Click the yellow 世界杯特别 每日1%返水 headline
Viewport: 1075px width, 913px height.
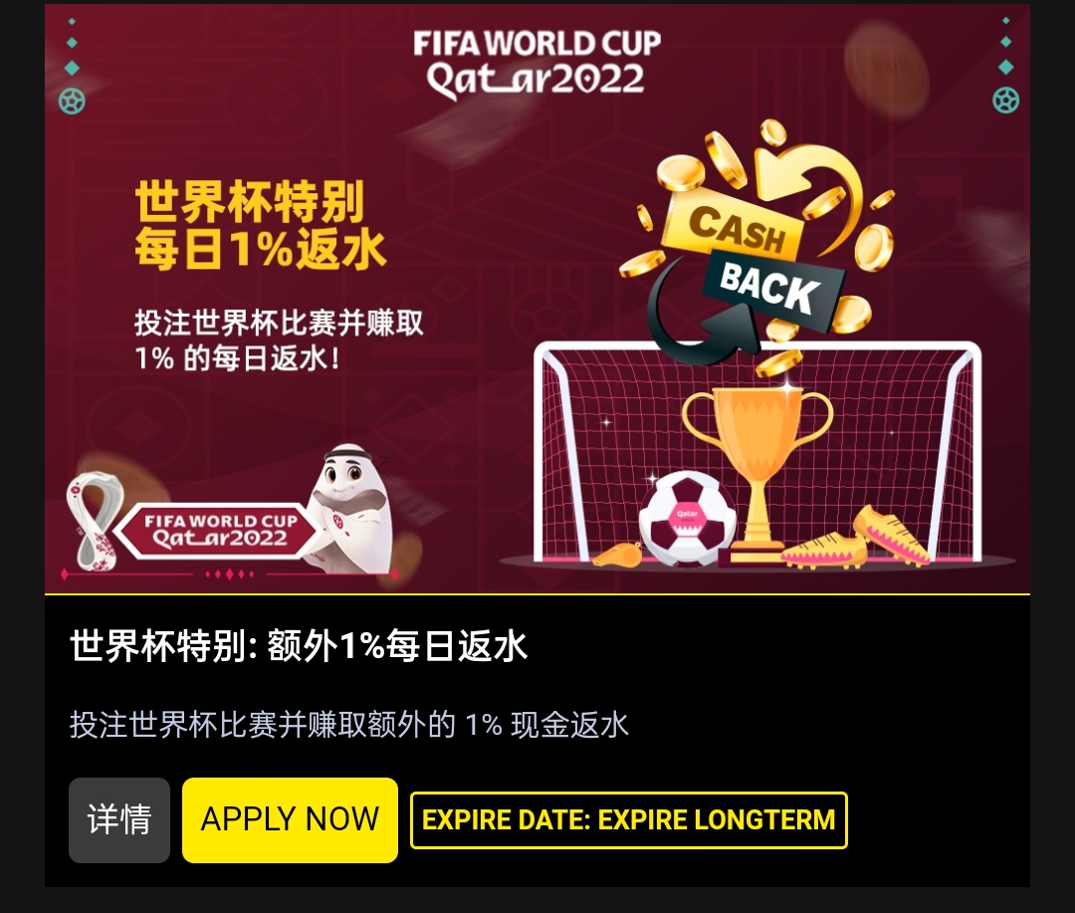[261, 225]
